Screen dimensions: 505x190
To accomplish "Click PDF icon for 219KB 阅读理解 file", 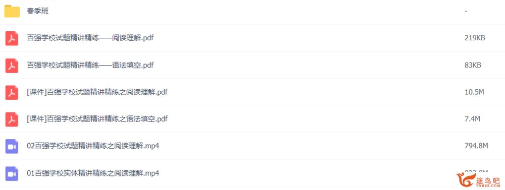I will click(x=12, y=38).
